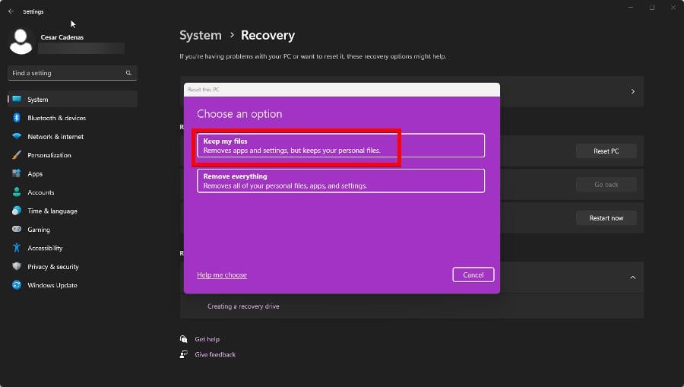The width and height of the screenshot is (684, 387).
Task: Choose Keep my files option
Action: pyautogui.click(x=340, y=145)
